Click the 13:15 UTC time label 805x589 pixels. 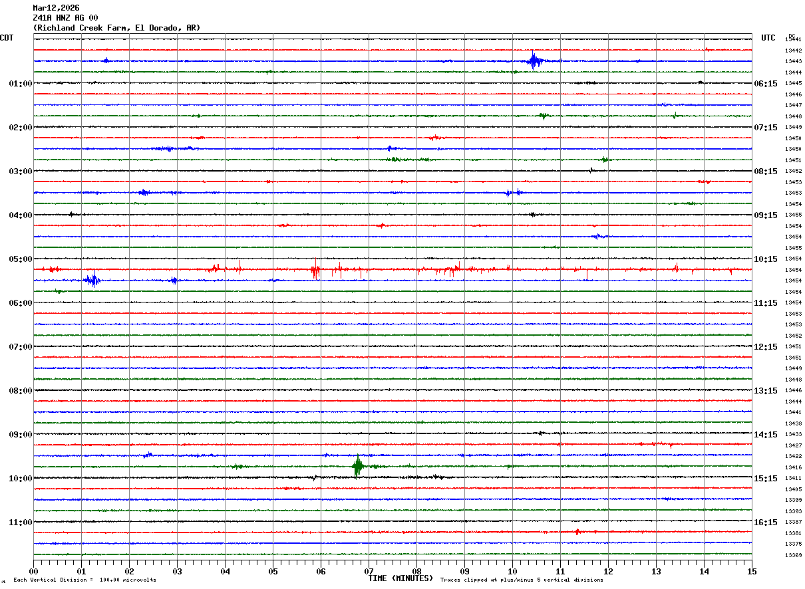[766, 391]
